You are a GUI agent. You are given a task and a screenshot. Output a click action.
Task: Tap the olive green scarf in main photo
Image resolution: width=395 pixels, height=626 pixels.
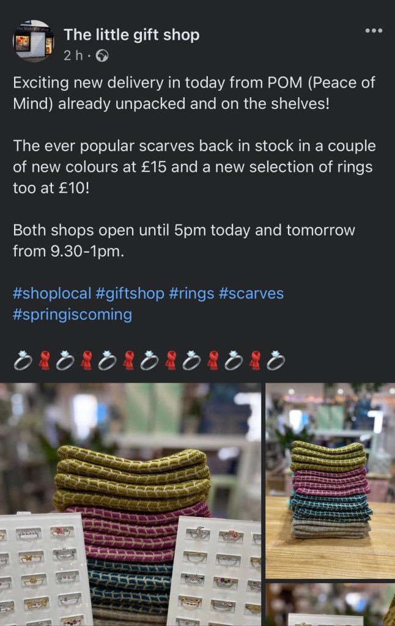pyautogui.click(x=133, y=477)
